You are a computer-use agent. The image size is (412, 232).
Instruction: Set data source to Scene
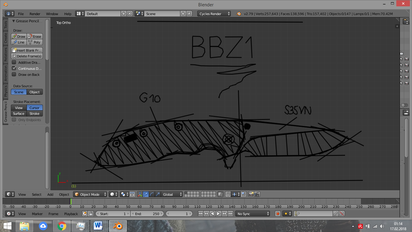click(x=19, y=92)
